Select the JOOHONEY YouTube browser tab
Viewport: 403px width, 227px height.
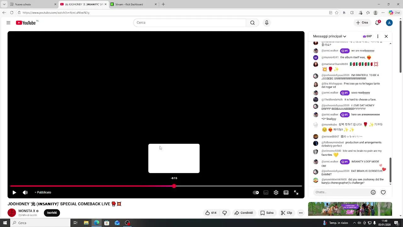[x=84, y=4]
